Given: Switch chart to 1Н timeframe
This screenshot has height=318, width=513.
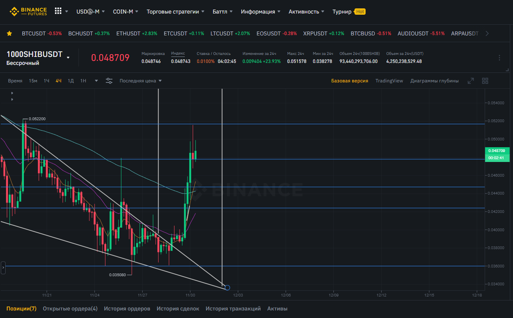Looking at the screenshot, I should (x=83, y=81).
